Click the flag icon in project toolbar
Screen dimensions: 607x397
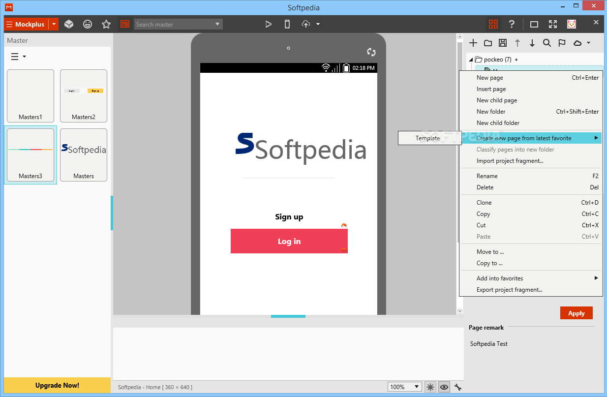tap(562, 43)
